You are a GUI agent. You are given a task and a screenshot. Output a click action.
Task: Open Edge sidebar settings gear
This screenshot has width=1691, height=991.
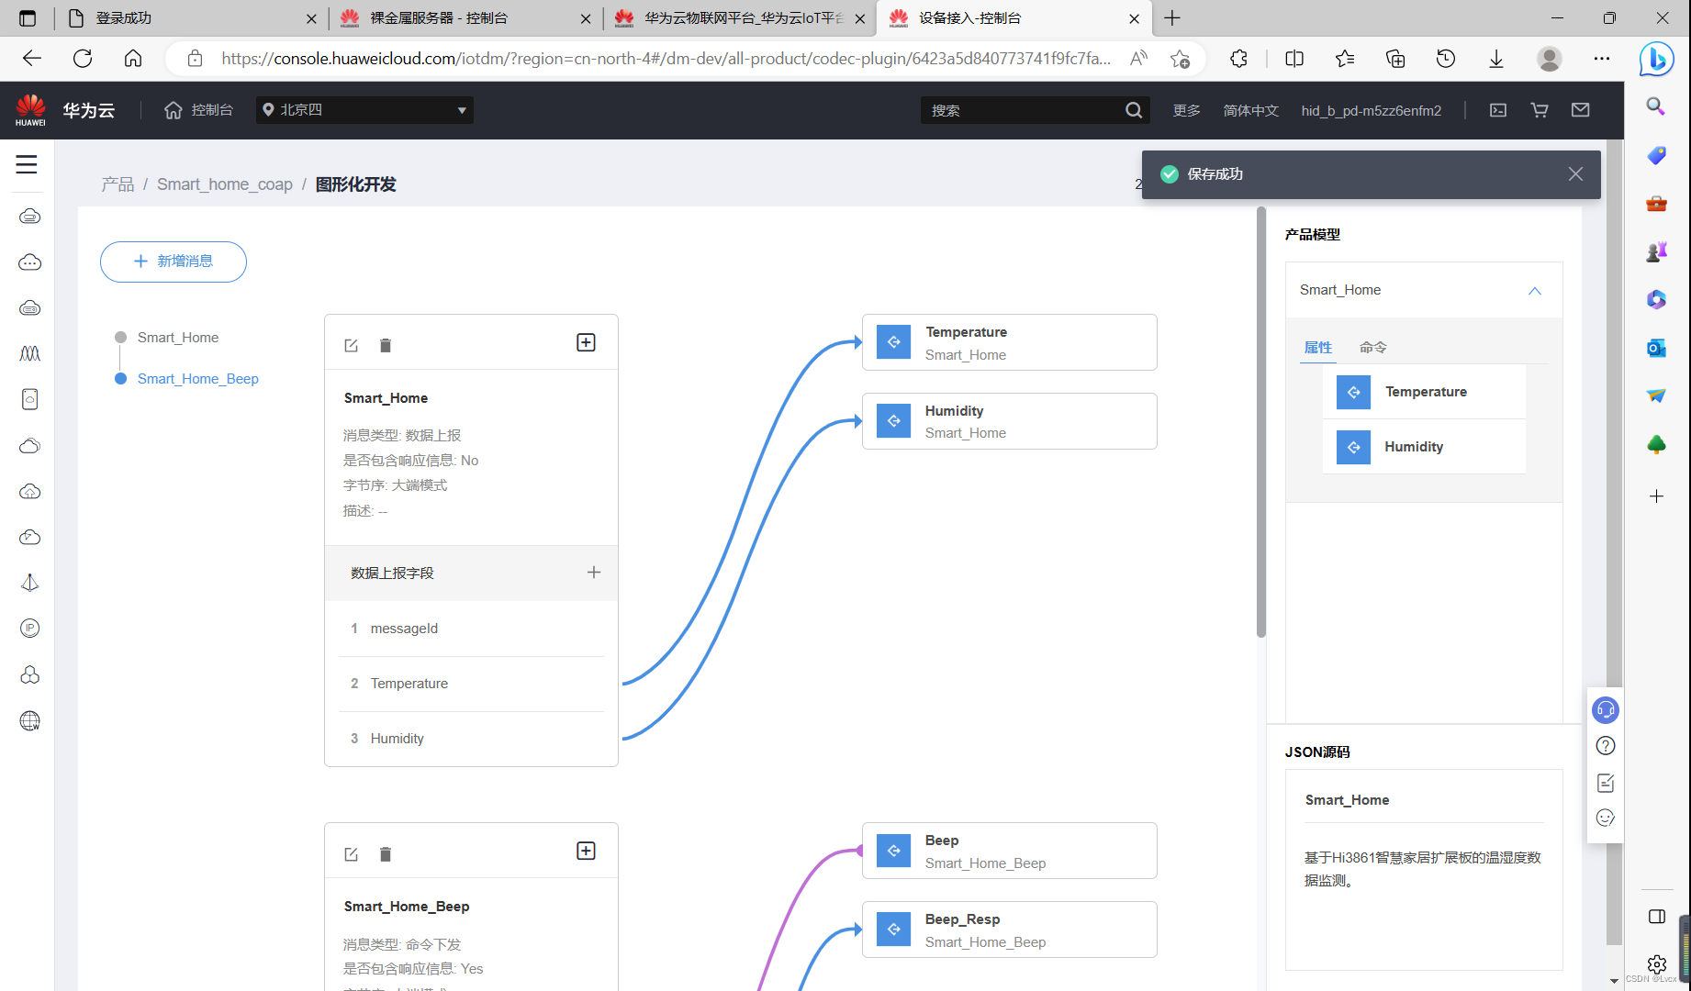click(1657, 963)
